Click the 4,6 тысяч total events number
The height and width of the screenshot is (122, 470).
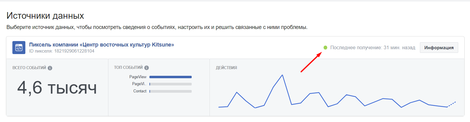point(57,88)
